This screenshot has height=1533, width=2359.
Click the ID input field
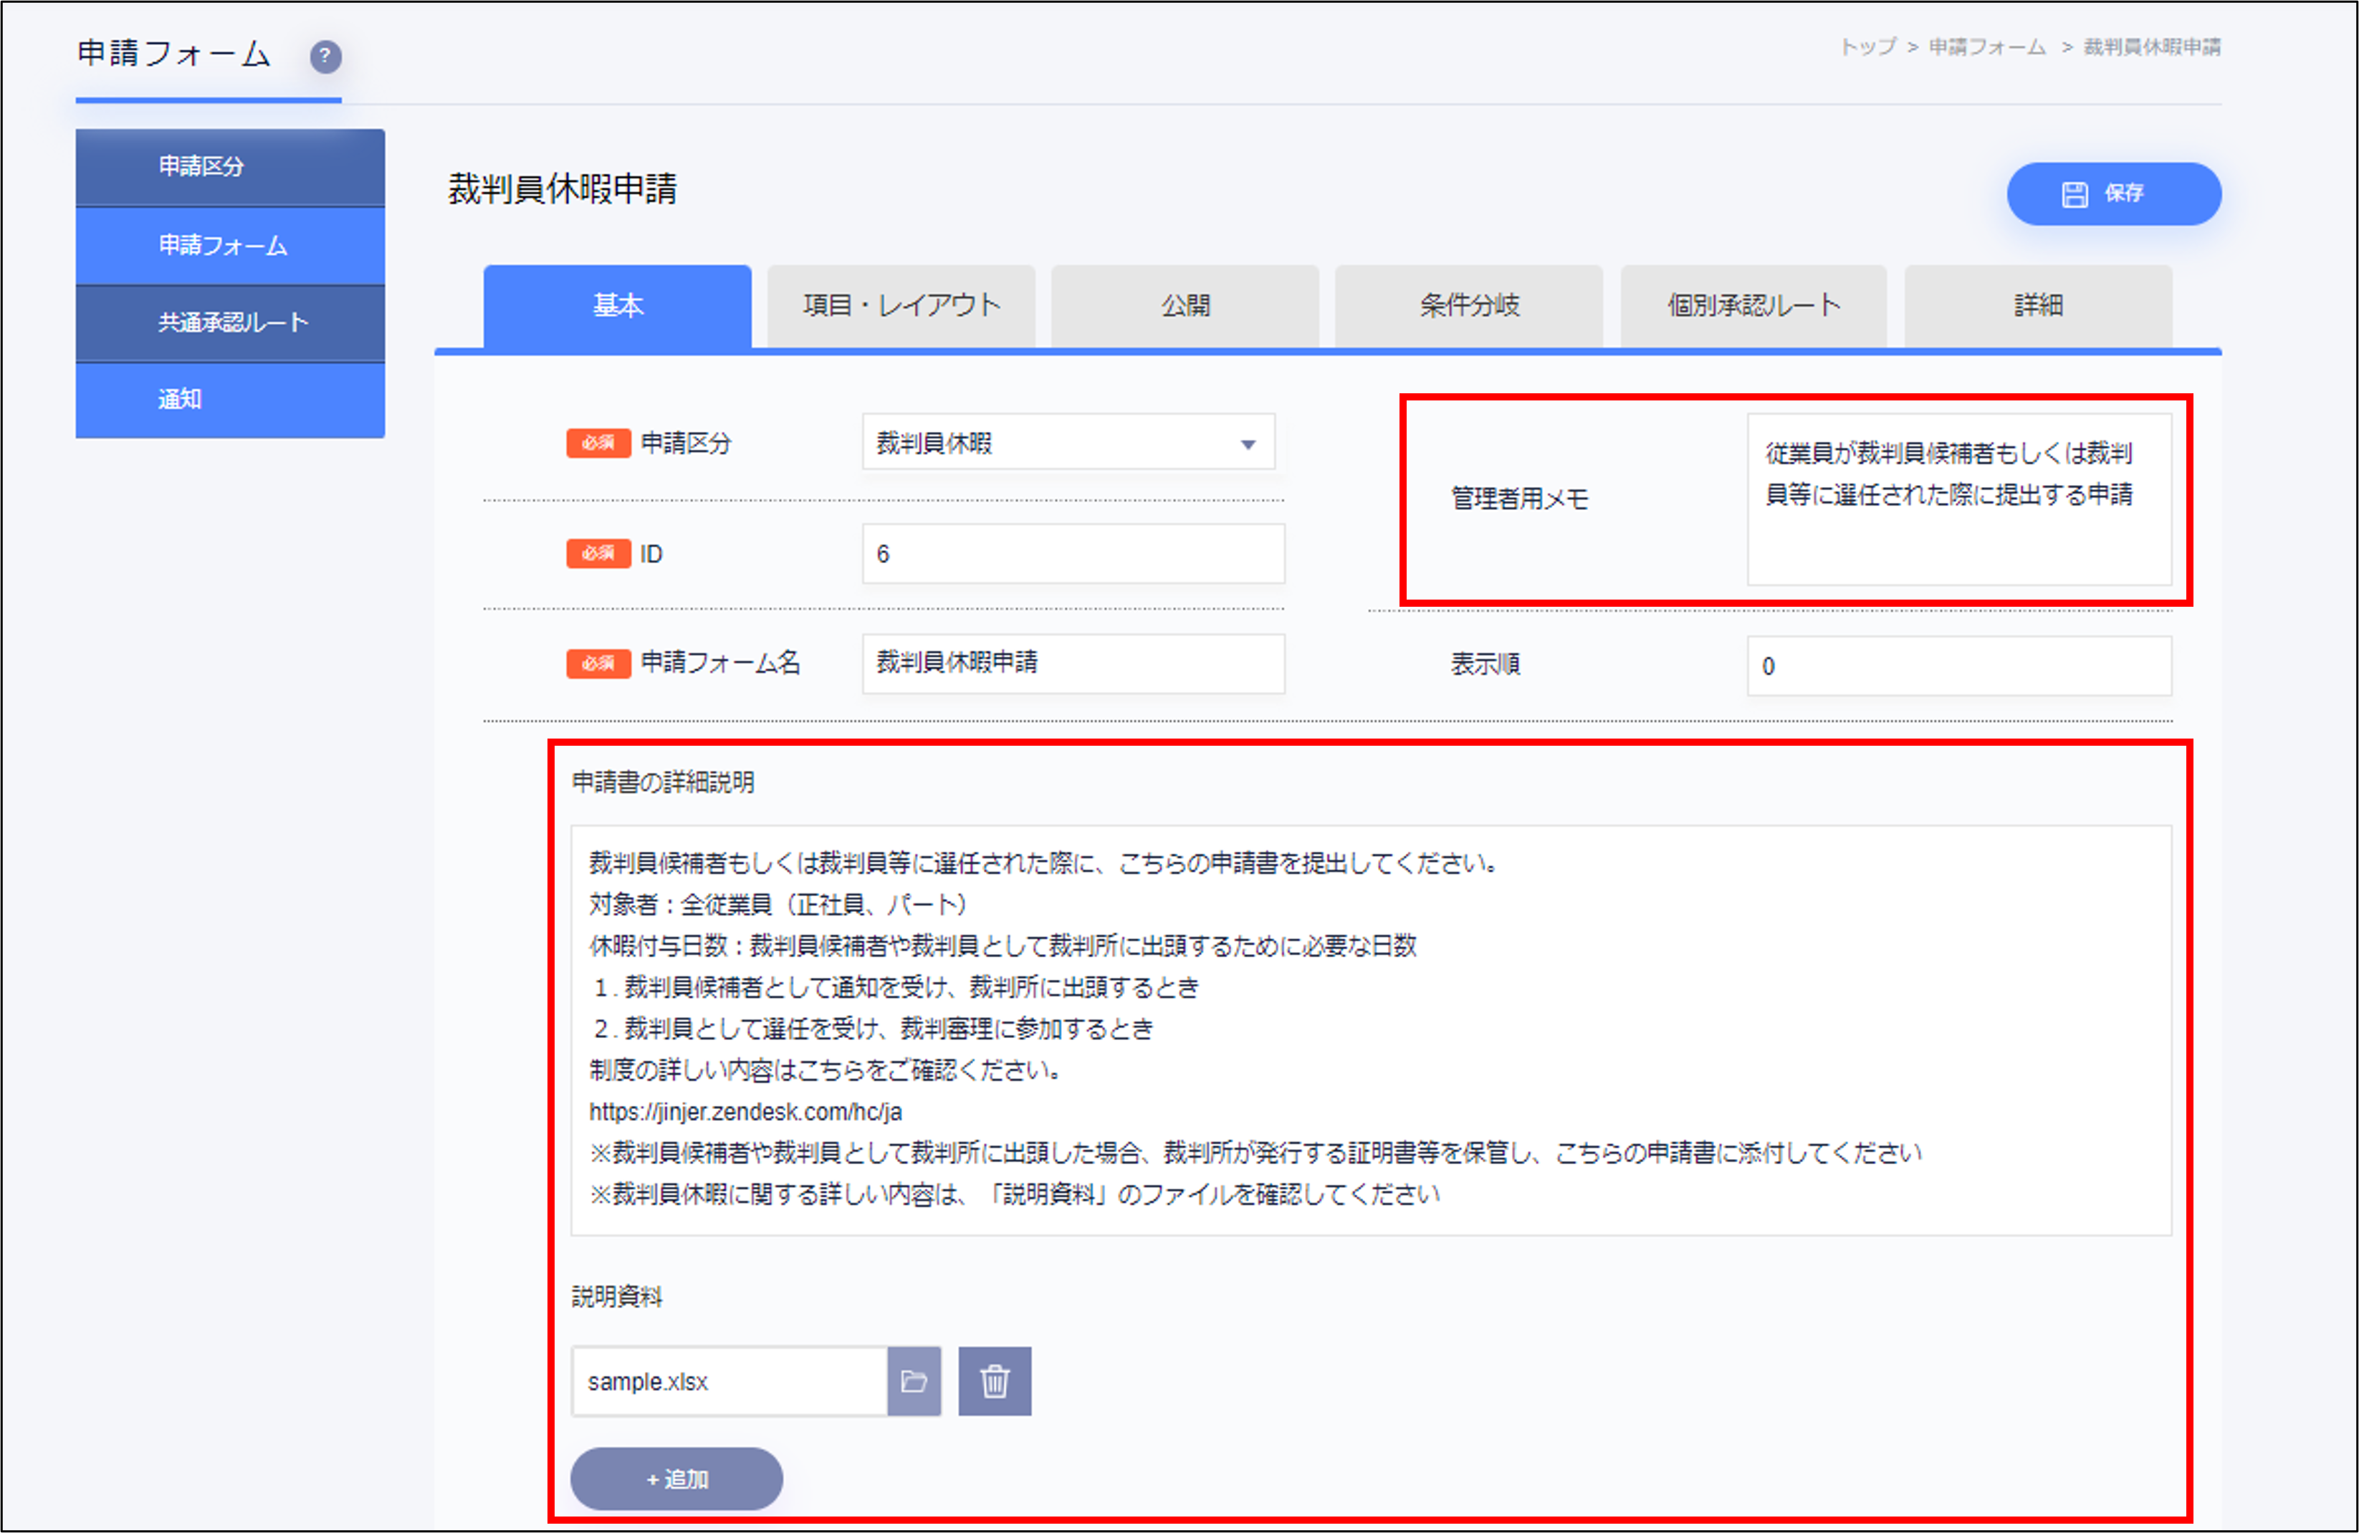click(1073, 553)
